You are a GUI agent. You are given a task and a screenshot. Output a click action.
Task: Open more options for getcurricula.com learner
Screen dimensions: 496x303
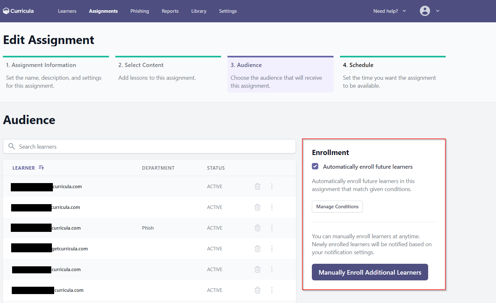coord(272,249)
